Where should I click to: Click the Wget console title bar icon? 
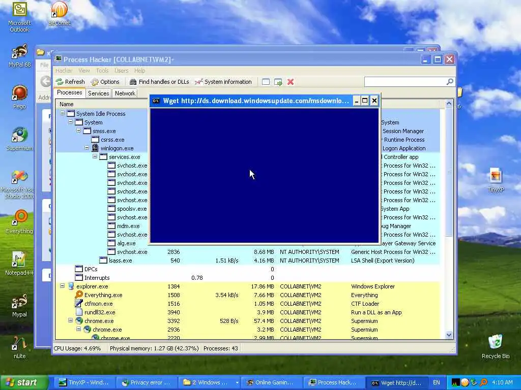coord(156,101)
